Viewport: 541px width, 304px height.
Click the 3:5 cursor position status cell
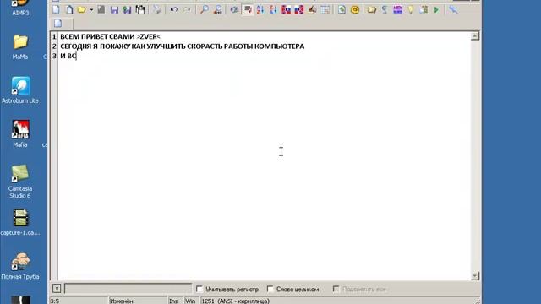coord(79,301)
